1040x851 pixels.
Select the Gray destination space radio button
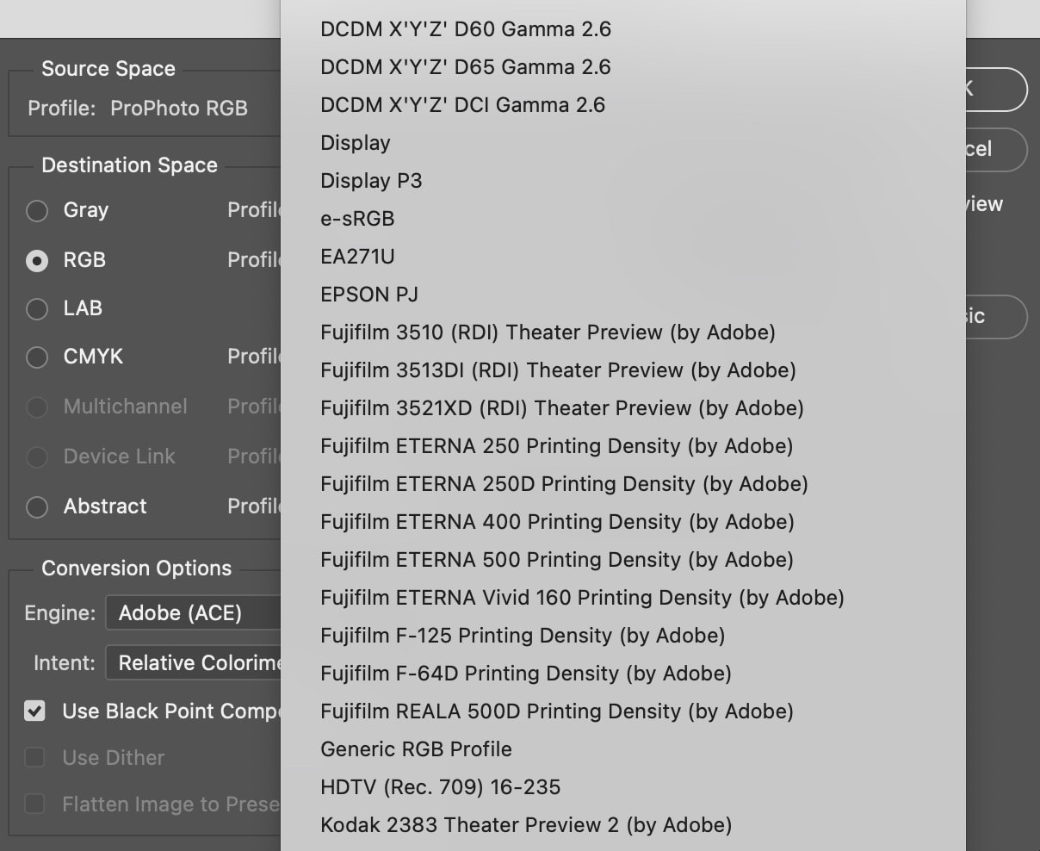37,211
